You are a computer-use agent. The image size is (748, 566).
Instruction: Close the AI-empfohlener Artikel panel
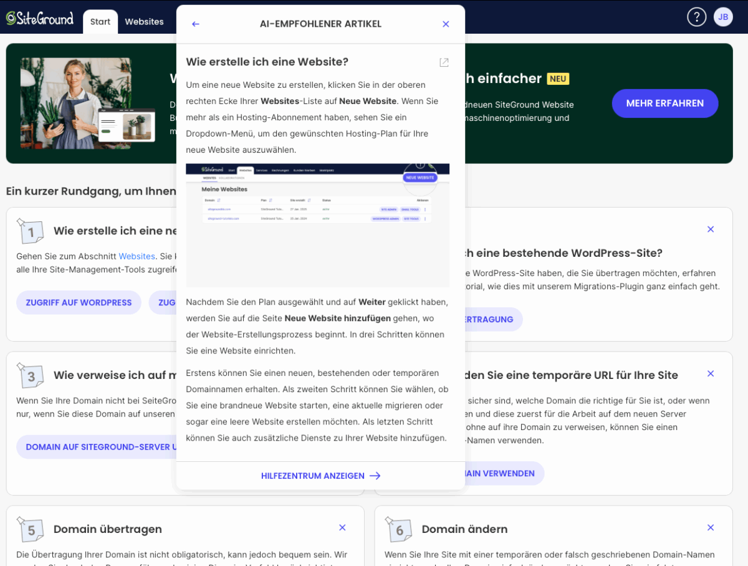pyautogui.click(x=446, y=24)
